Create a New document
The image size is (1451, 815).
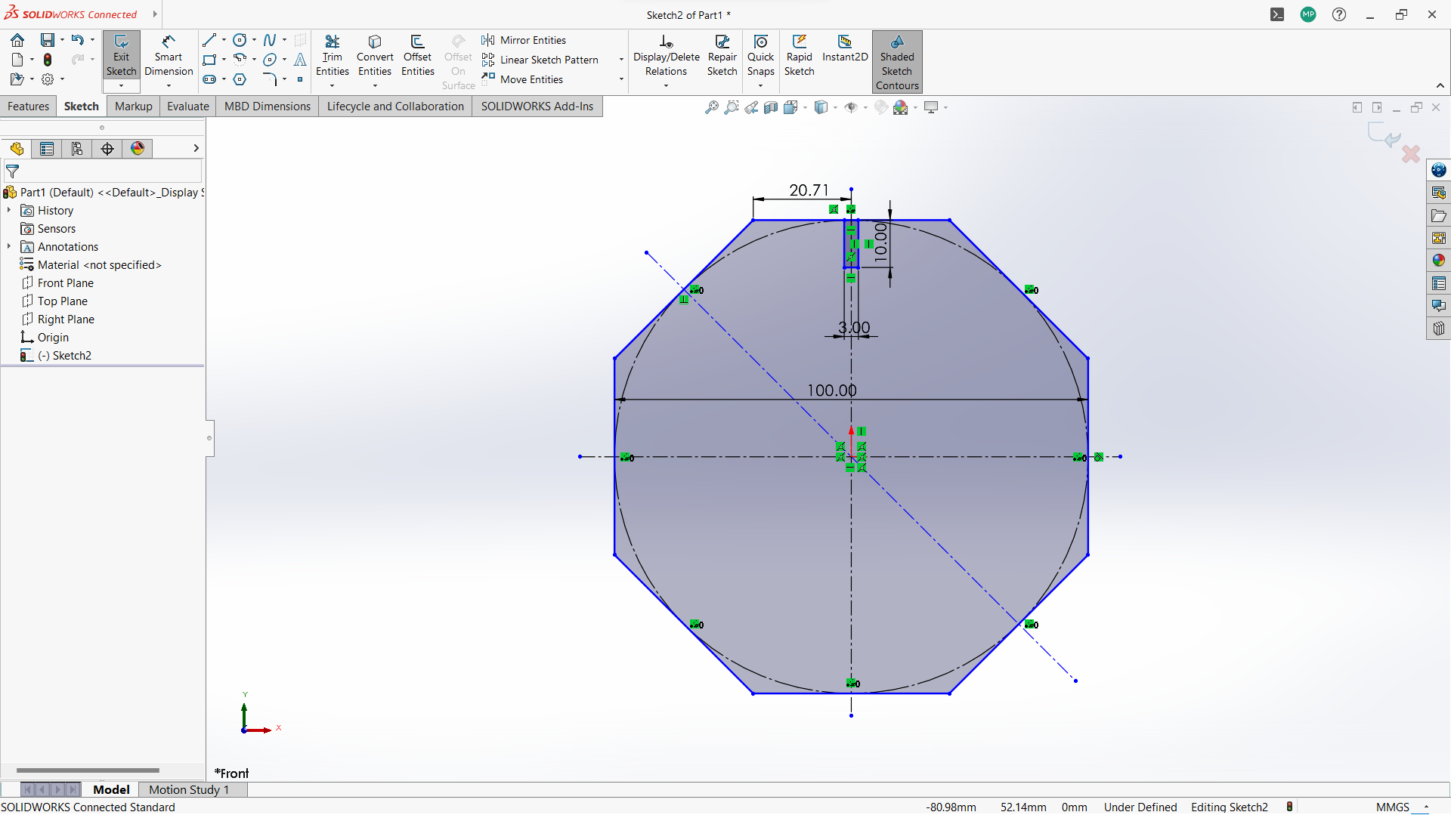pos(17,60)
